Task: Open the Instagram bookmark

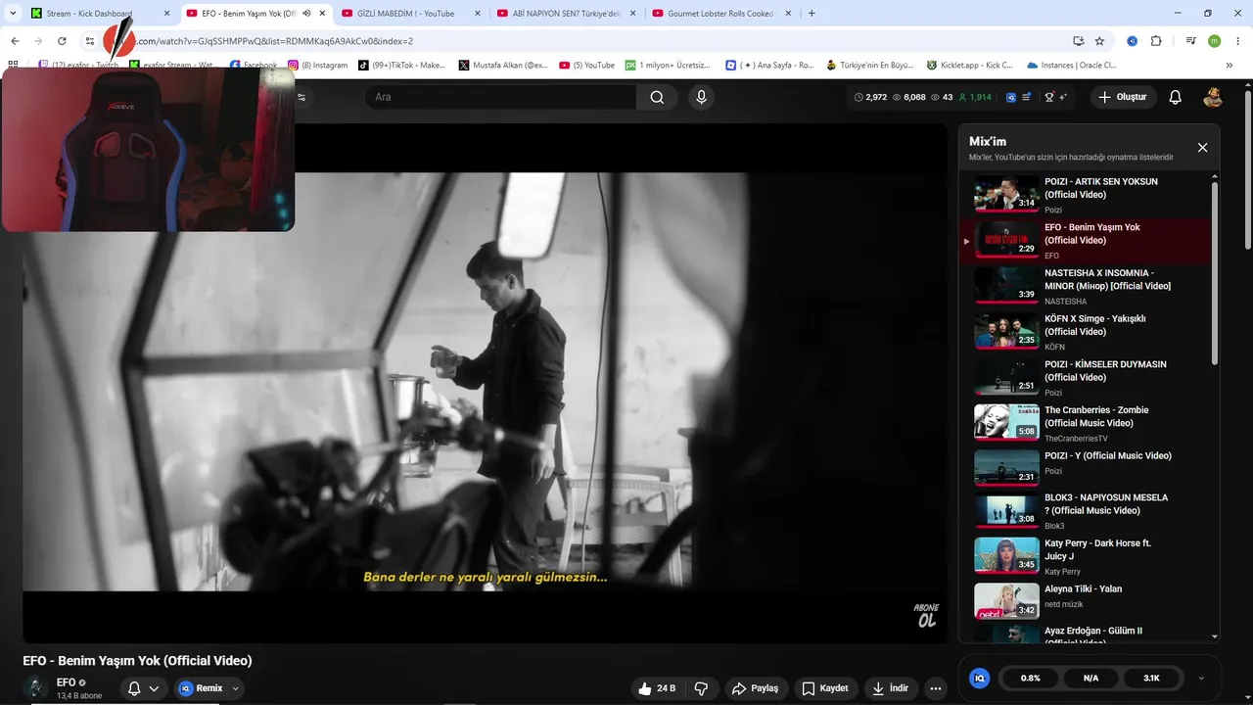Action: (317, 66)
